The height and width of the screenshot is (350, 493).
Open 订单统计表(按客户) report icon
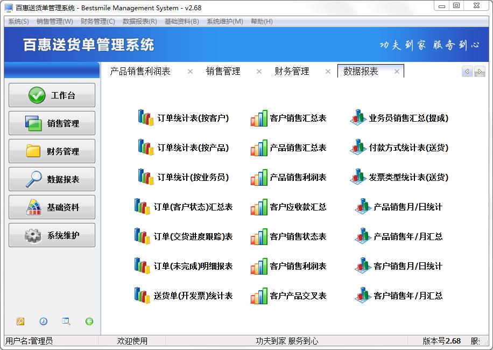pos(146,117)
